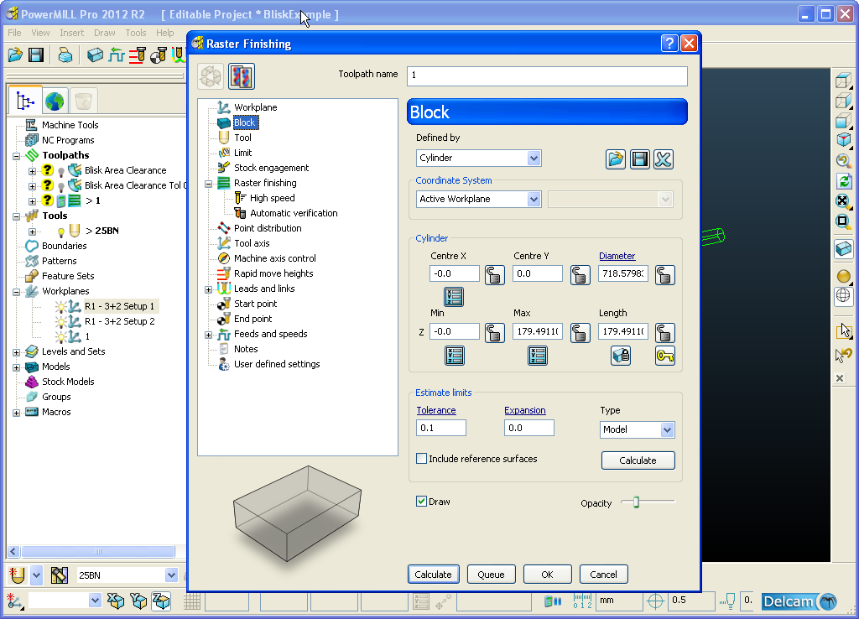This screenshot has width=859, height=619.
Task: Click the lock block icon under Length
Action: (x=621, y=356)
